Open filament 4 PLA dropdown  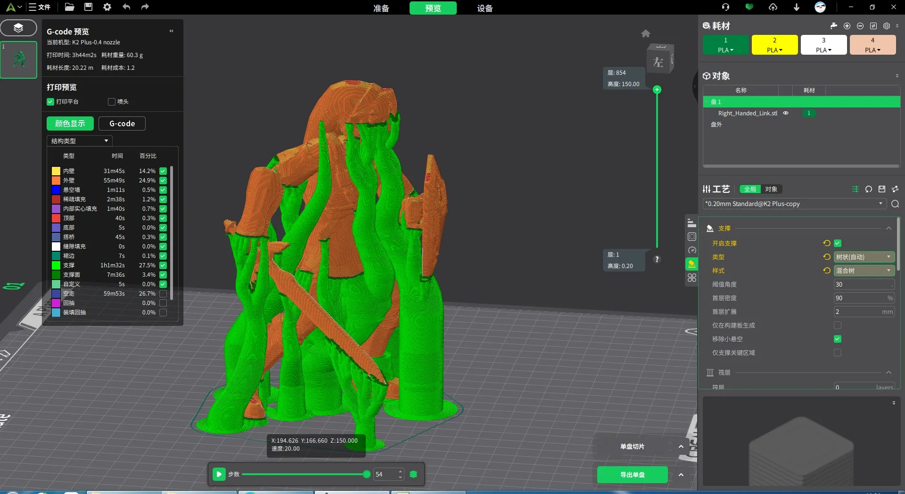[872, 50]
